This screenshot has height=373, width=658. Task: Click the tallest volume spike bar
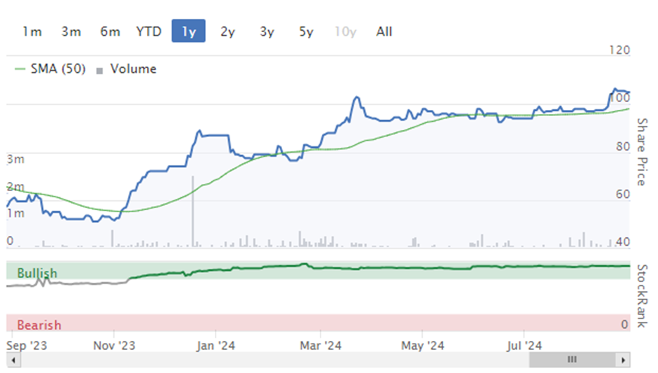tap(193, 211)
